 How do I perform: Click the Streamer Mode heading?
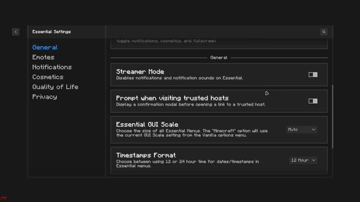click(x=140, y=72)
